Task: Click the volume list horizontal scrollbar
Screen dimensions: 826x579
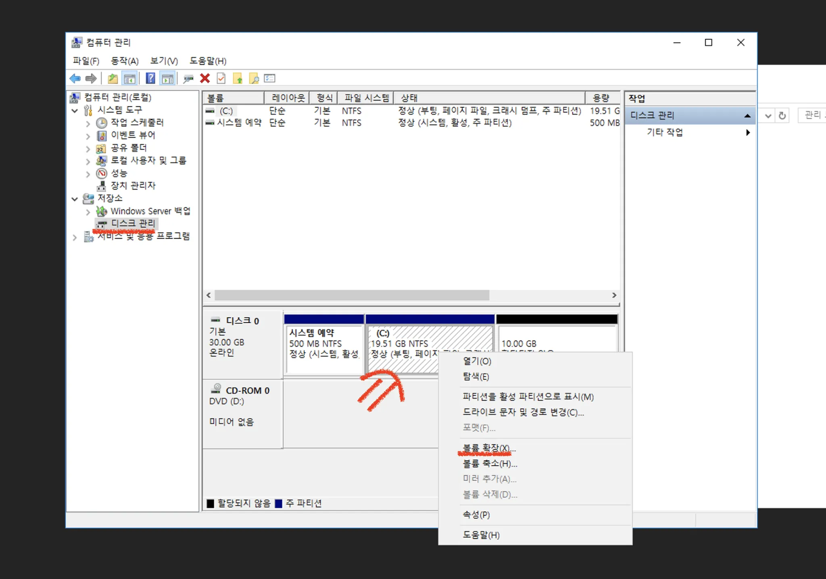Action: [352, 295]
